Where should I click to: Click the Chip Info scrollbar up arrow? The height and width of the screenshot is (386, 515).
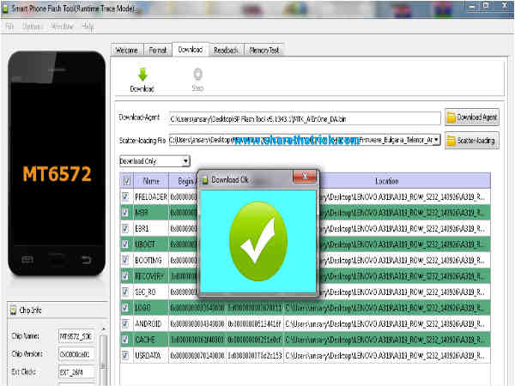tap(104, 329)
